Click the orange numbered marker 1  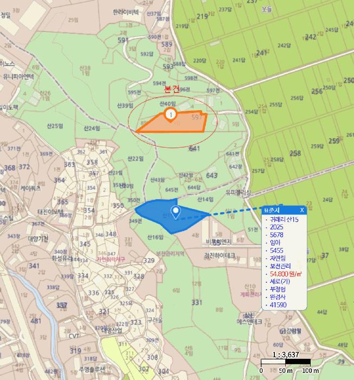pos(171,114)
